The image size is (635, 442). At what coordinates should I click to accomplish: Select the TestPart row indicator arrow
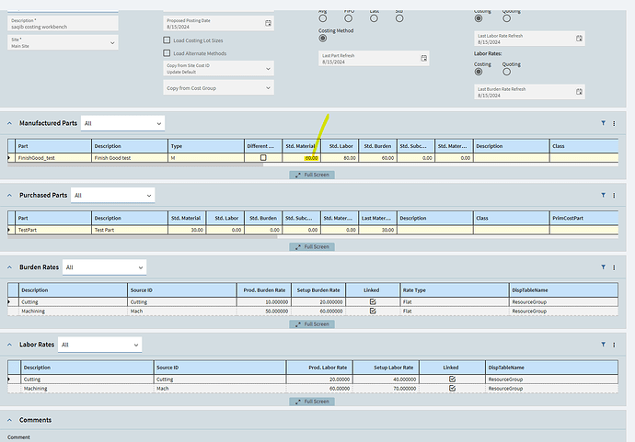point(10,230)
